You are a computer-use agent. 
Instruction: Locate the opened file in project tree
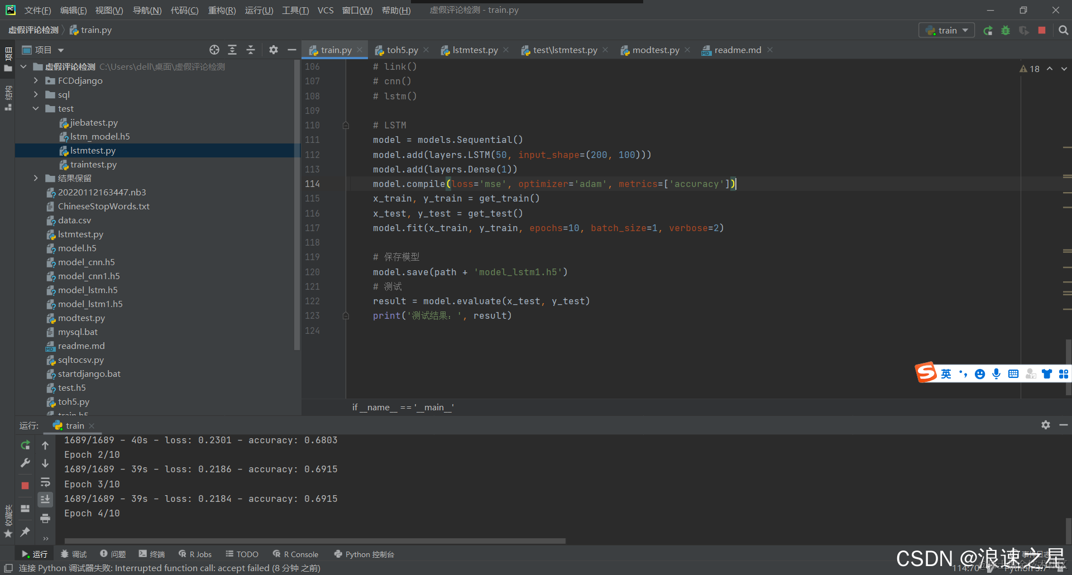(x=214, y=50)
